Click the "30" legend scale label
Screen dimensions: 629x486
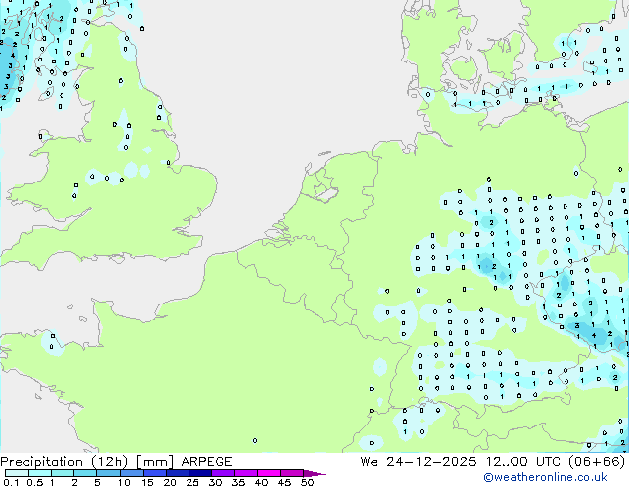click(x=215, y=482)
